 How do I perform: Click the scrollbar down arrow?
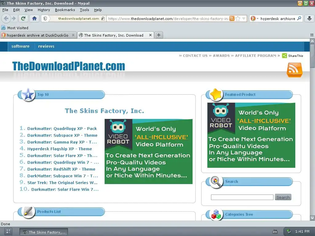pos(312,218)
